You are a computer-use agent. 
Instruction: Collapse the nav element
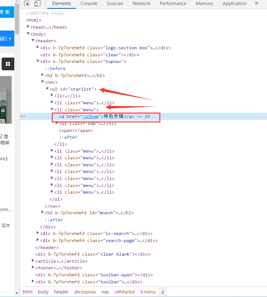click(42, 82)
